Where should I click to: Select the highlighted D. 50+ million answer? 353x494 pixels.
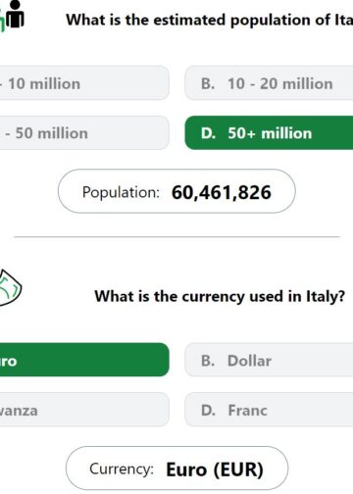click(x=269, y=133)
